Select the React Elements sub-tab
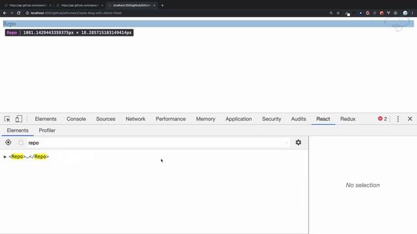 [18, 130]
